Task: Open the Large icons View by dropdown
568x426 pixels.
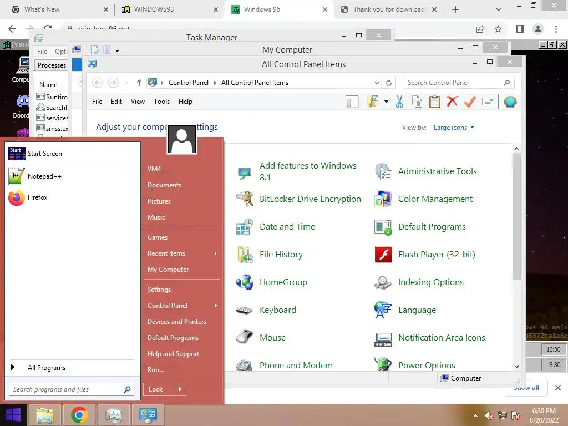Action: pyautogui.click(x=454, y=128)
